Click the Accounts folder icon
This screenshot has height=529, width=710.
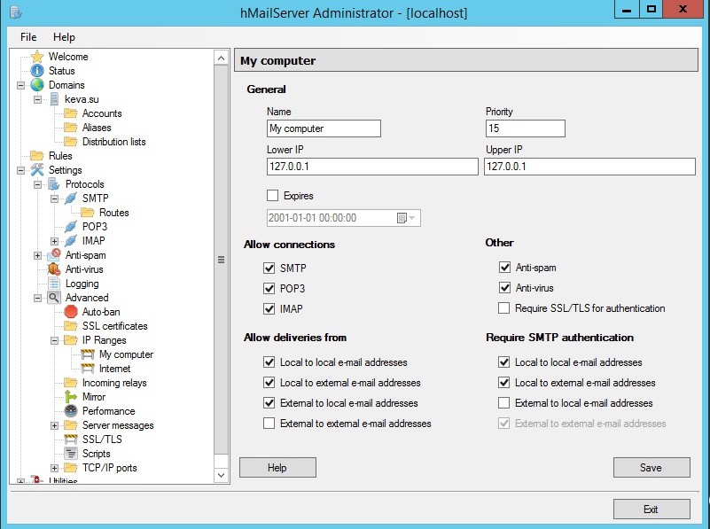71,113
